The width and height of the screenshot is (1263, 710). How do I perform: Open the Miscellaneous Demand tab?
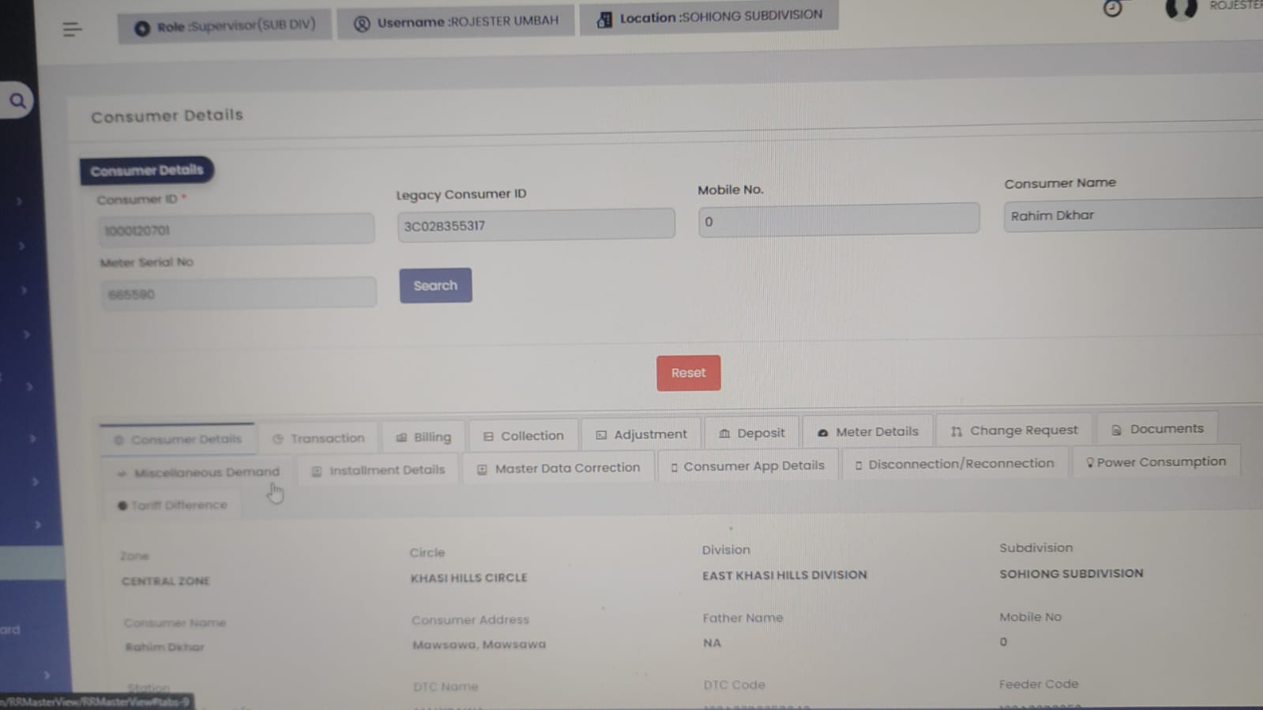[x=197, y=472]
